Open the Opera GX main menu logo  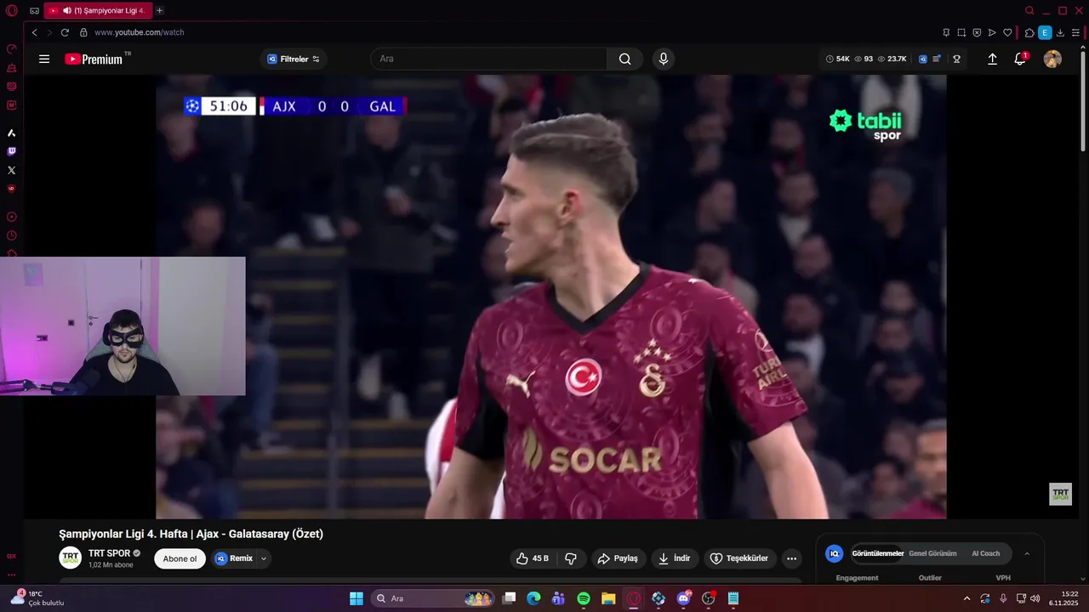coord(11,10)
